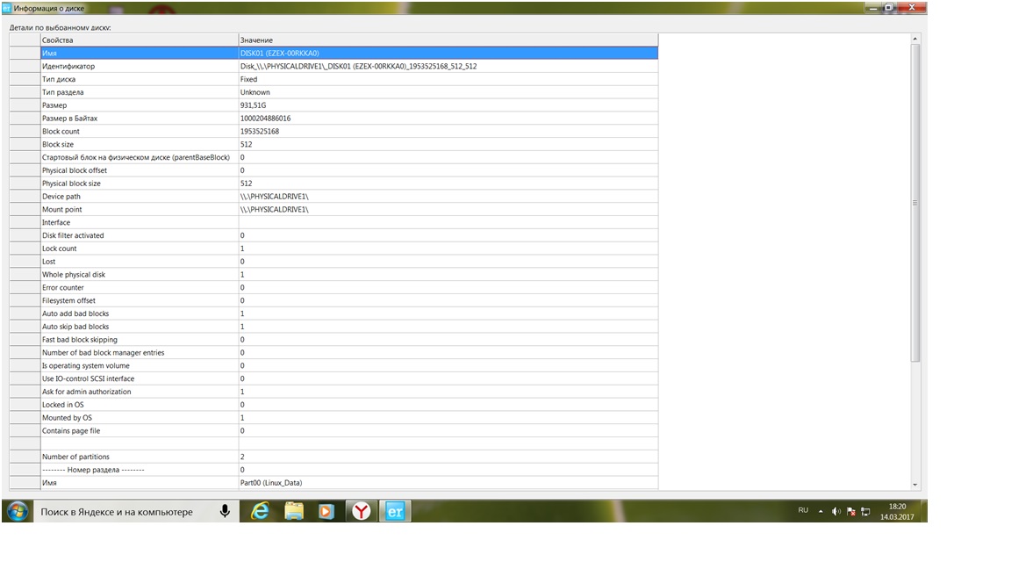
Task: Switch to the 'er' app taskbar icon
Action: point(395,512)
